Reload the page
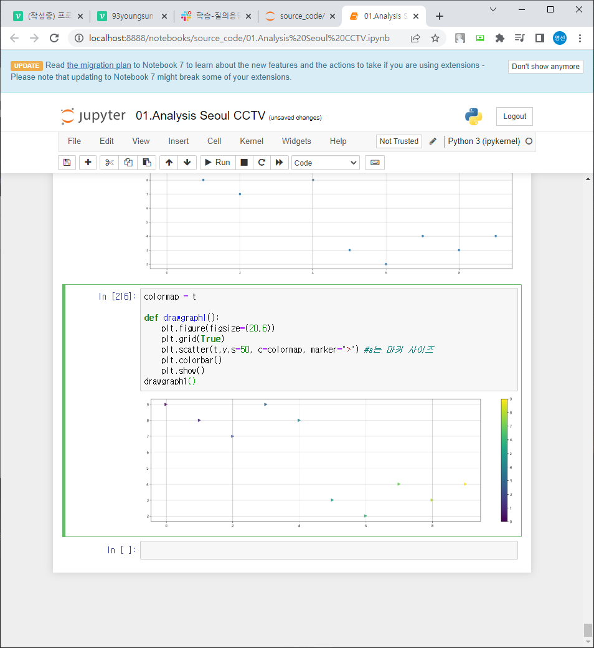The height and width of the screenshot is (648, 594). [54, 39]
